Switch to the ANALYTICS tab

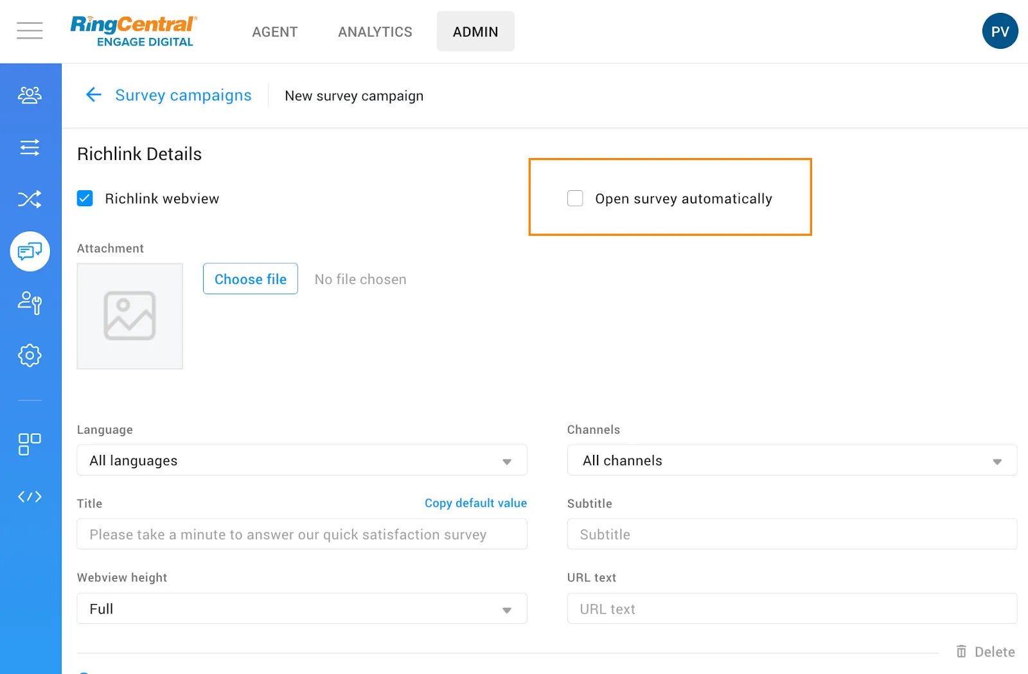pos(375,32)
